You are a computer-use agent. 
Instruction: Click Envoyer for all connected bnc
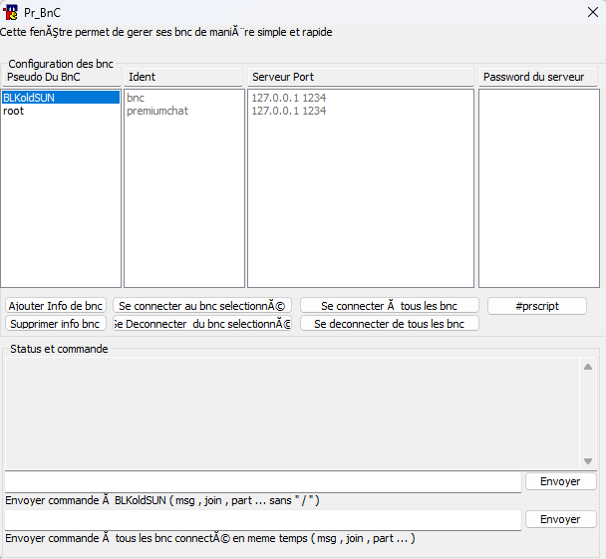561,519
